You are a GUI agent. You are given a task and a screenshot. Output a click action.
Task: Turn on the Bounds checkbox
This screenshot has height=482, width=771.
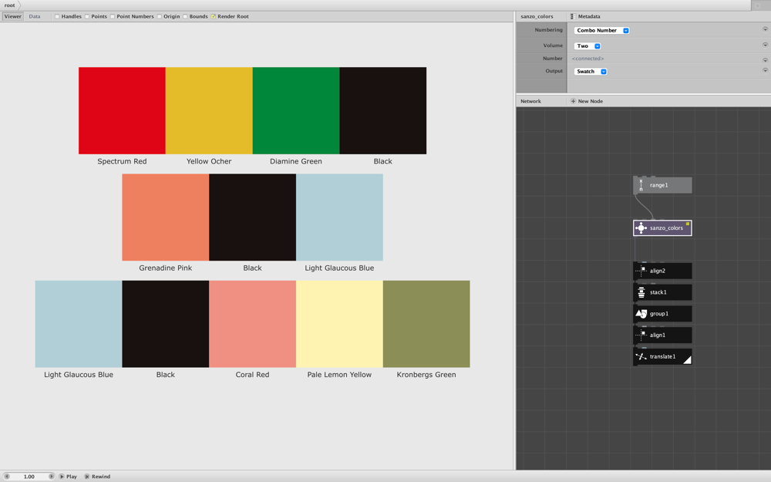point(185,17)
